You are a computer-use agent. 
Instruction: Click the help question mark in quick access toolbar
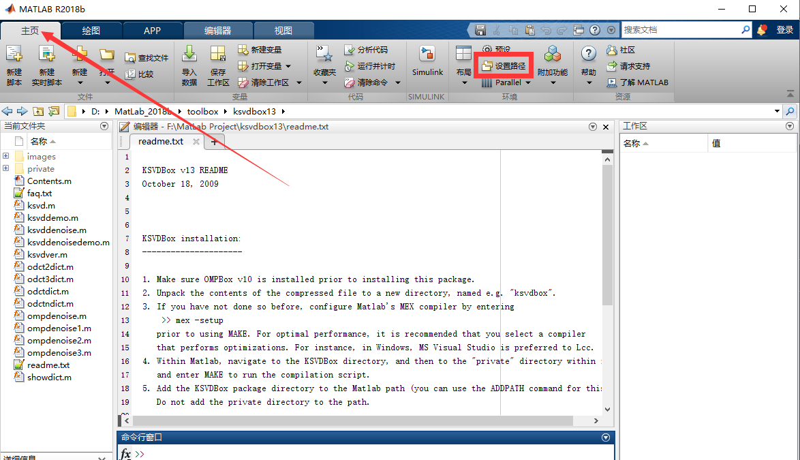click(x=595, y=30)
